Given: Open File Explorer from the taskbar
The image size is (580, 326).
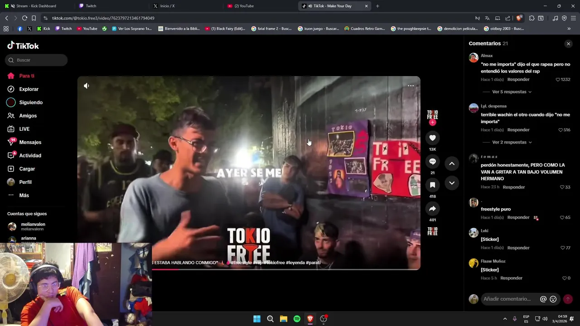Looking at the screenshot, I should pyautogui.click(x=284, y=319).
